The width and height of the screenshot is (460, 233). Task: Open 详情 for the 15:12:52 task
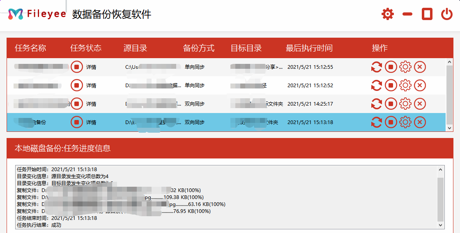click(x=91, y=86)
